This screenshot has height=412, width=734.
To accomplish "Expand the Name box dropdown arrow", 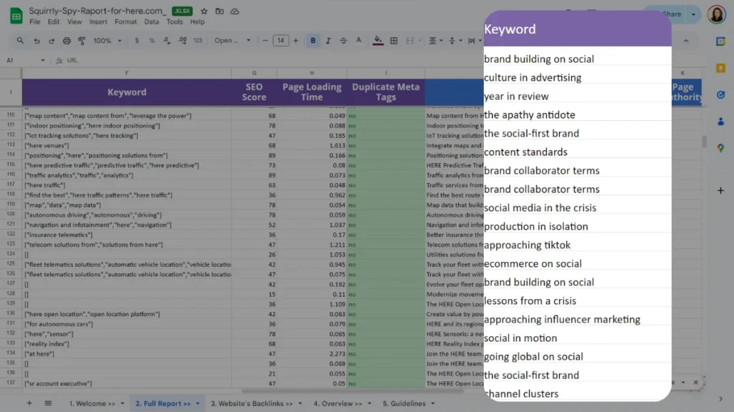I will pos(43,61).
